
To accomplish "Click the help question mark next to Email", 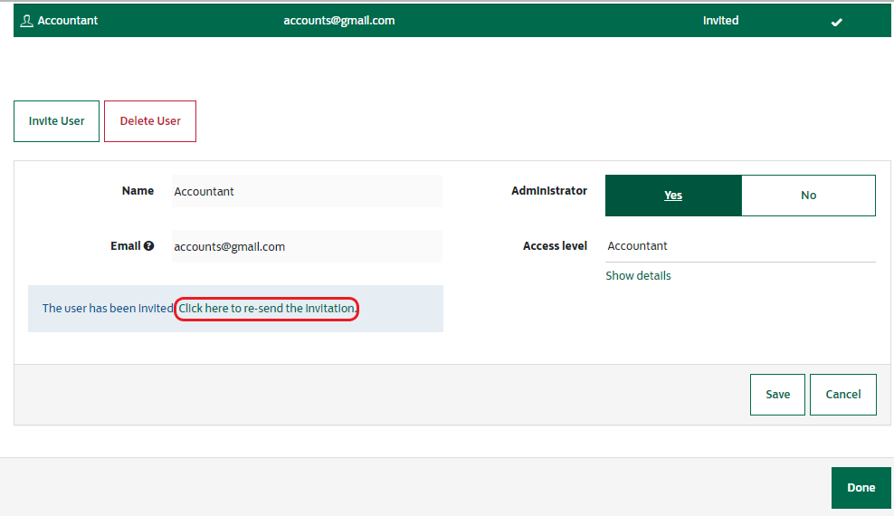I will [x=148, y=246].
